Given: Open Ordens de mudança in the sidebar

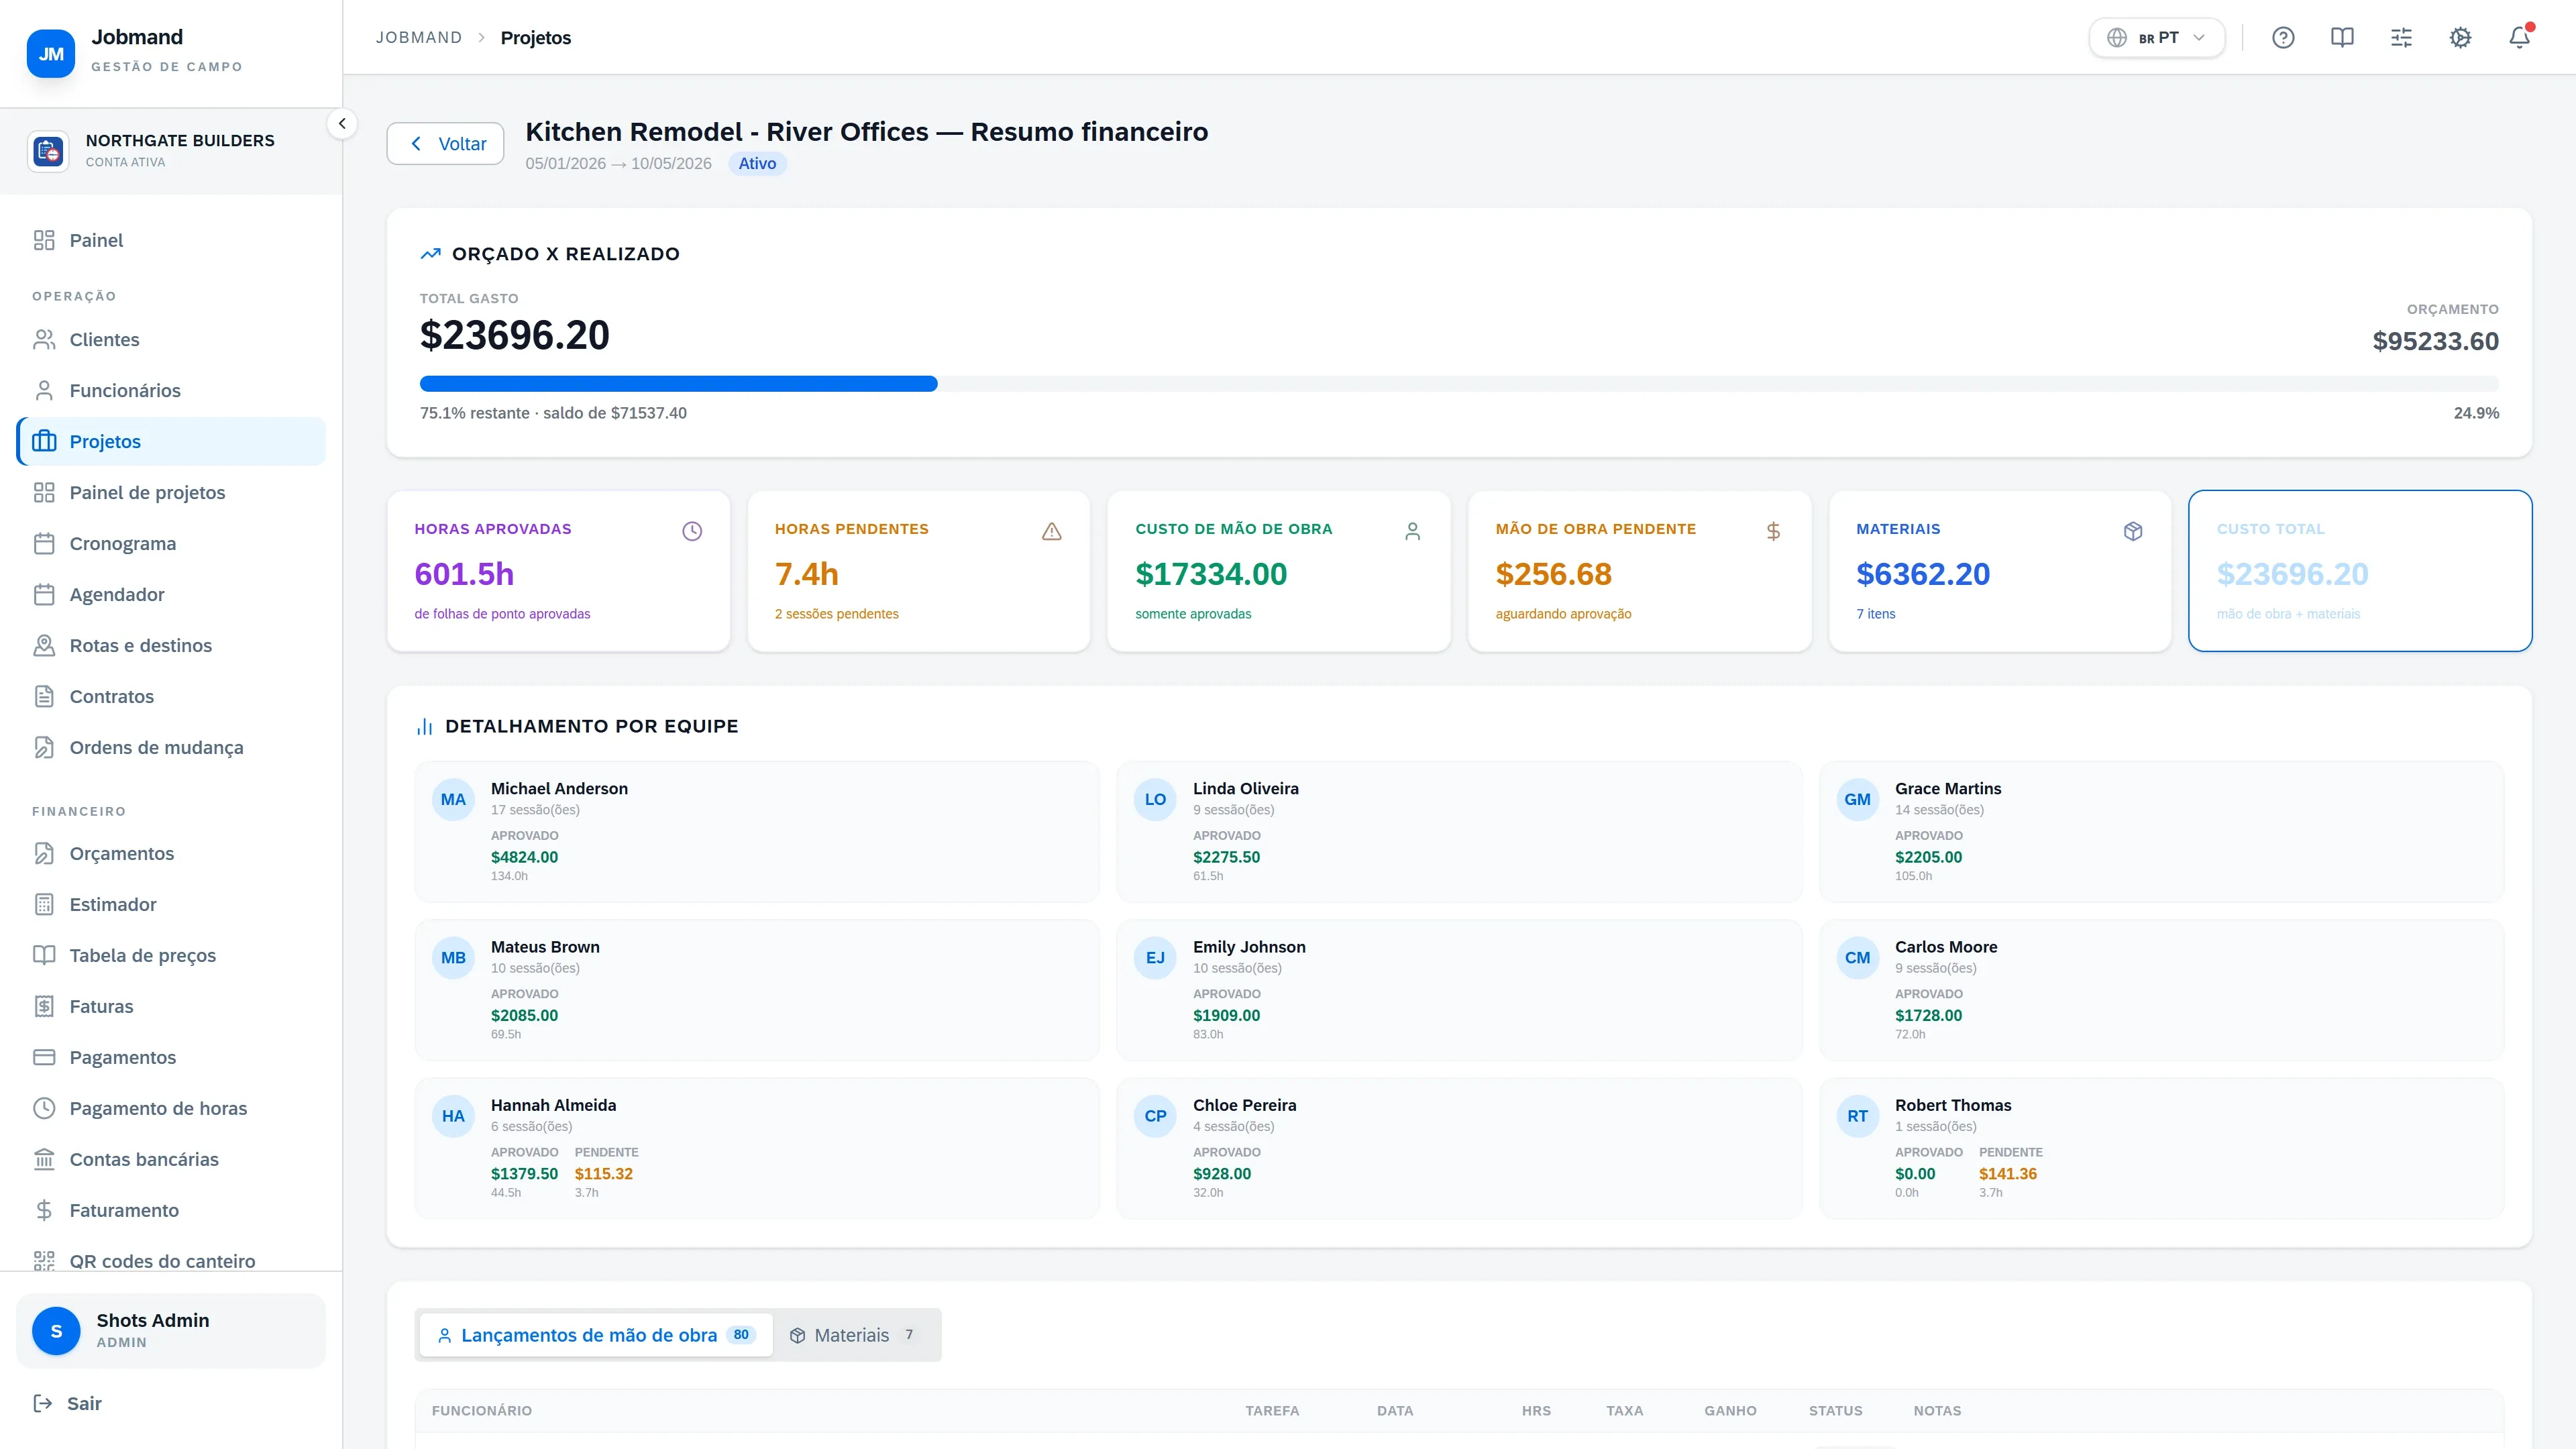Looking at the screenshot, I should coord(171,747).
